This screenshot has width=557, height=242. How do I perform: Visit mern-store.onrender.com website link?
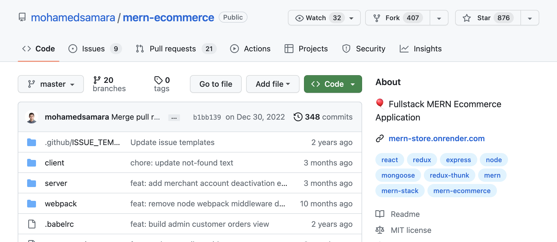click(x=437, y=138)
